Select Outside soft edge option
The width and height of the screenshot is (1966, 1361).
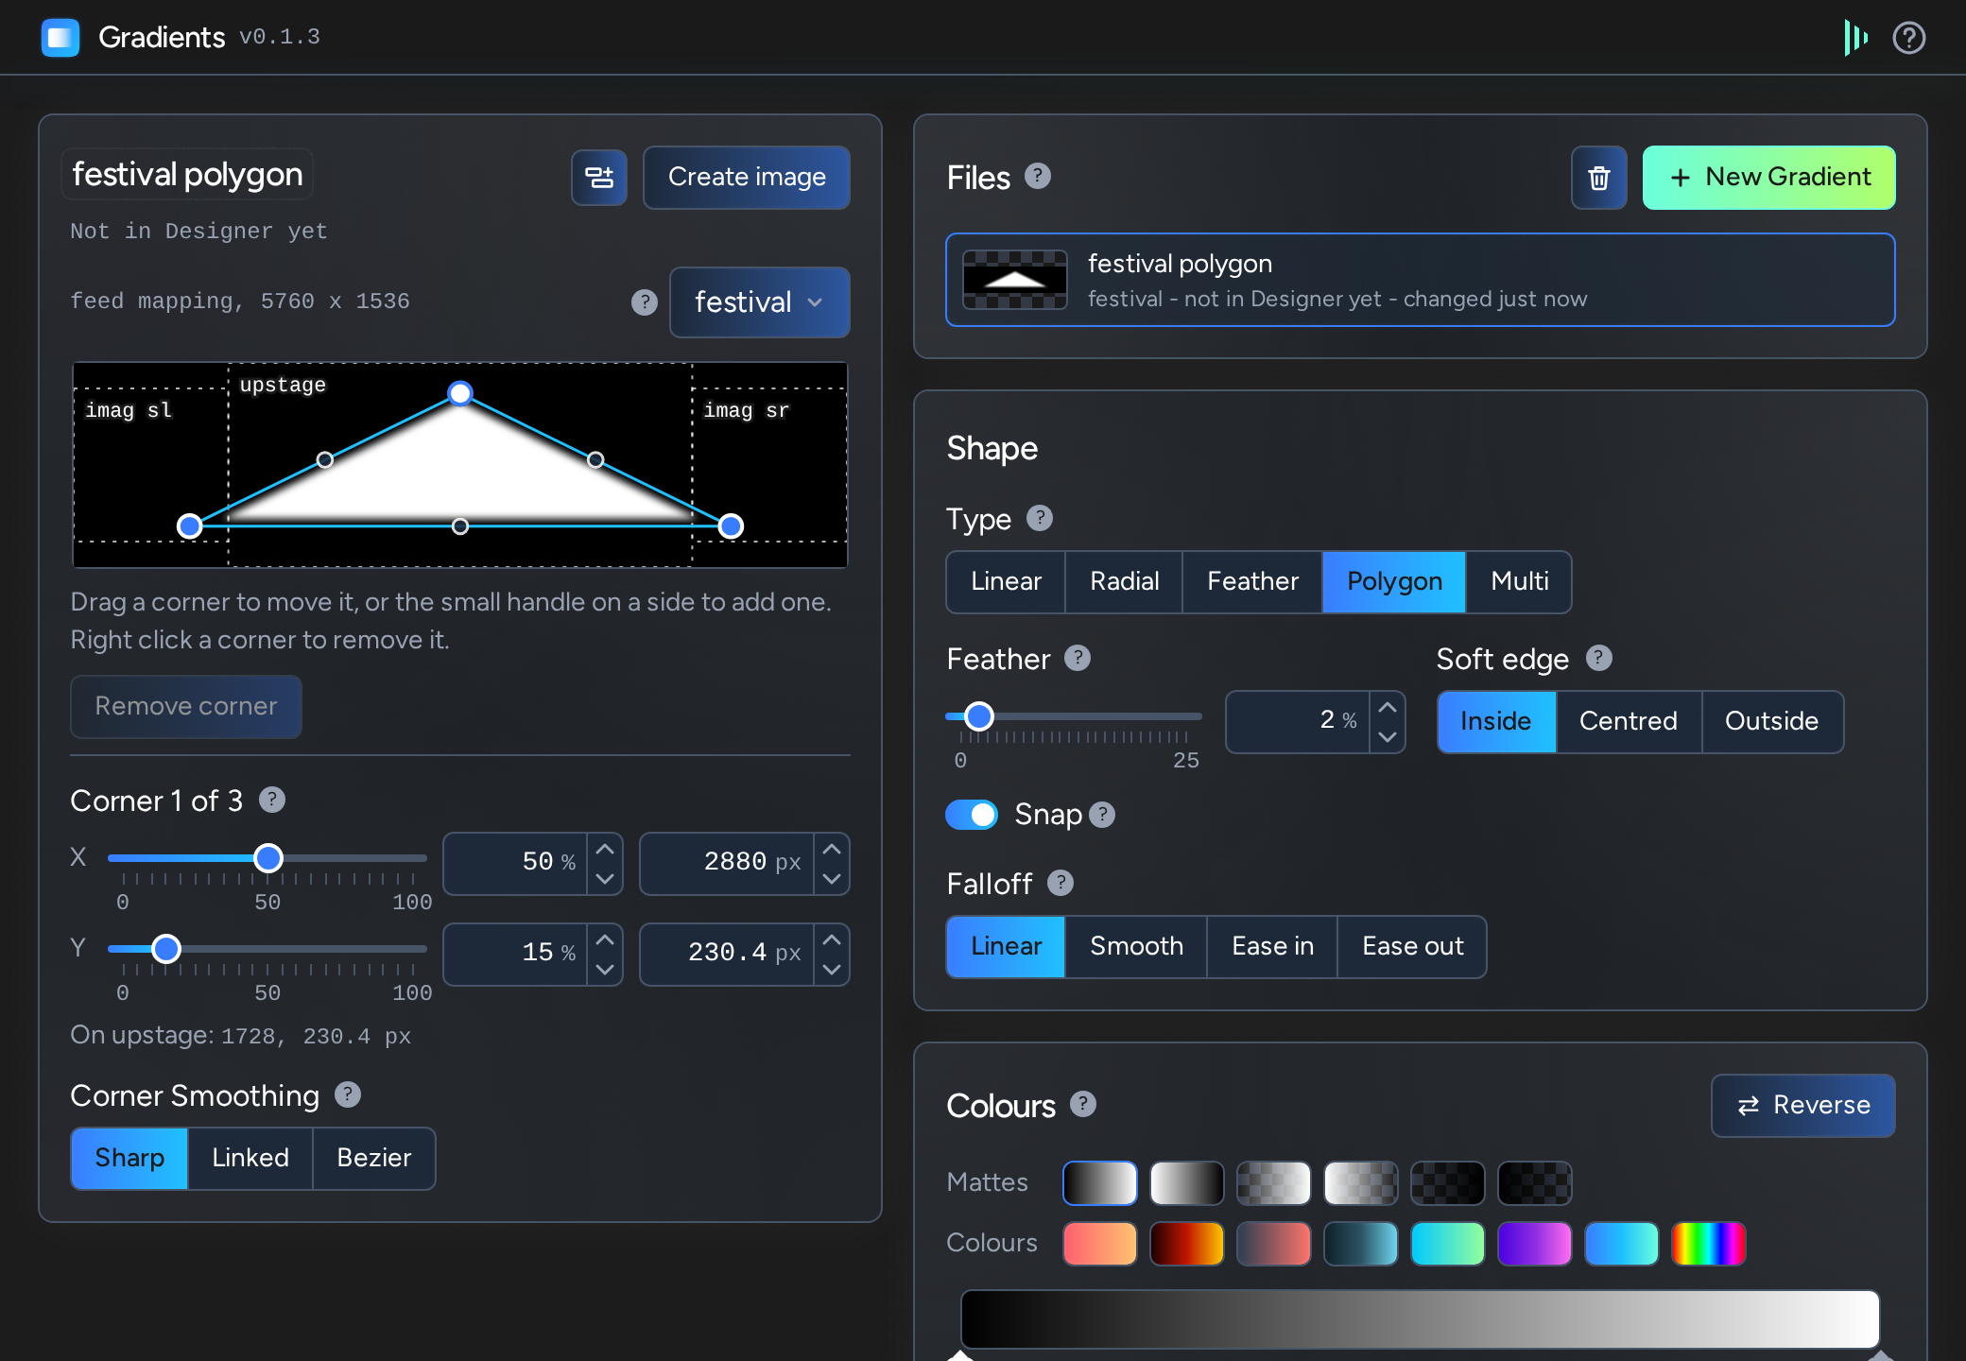tap(1772, 721)
